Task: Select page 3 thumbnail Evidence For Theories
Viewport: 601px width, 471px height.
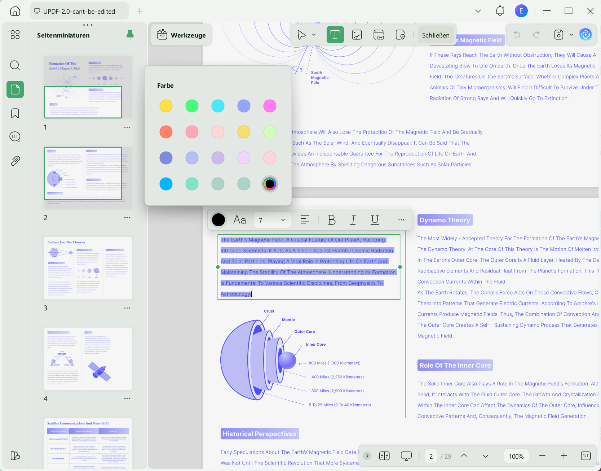Action: pyautogui.click(x=88, y=268)
